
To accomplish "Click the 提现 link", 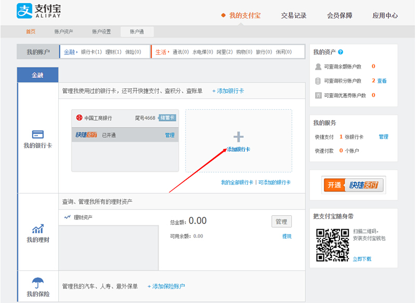I will coord(287,236).
